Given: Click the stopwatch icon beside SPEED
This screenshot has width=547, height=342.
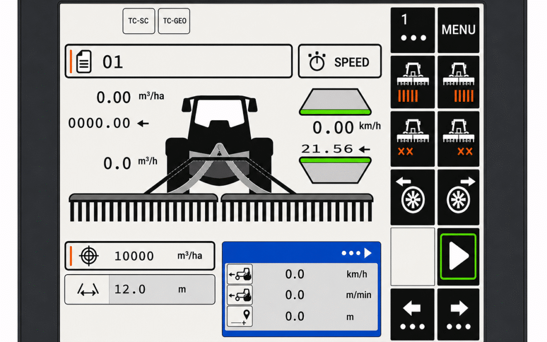Looking at the screenshot, I should [317, 61].
